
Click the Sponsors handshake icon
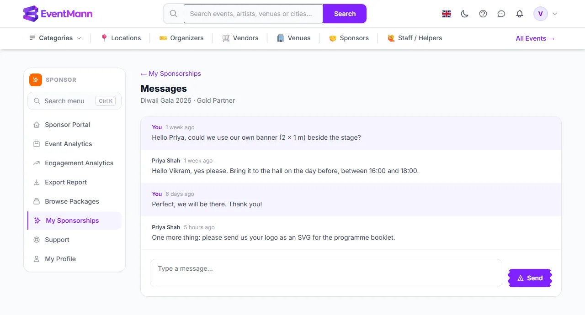coord(333,38)
